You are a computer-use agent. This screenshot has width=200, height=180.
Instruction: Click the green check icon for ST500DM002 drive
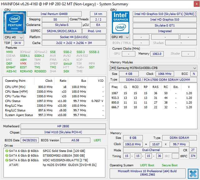7,155
